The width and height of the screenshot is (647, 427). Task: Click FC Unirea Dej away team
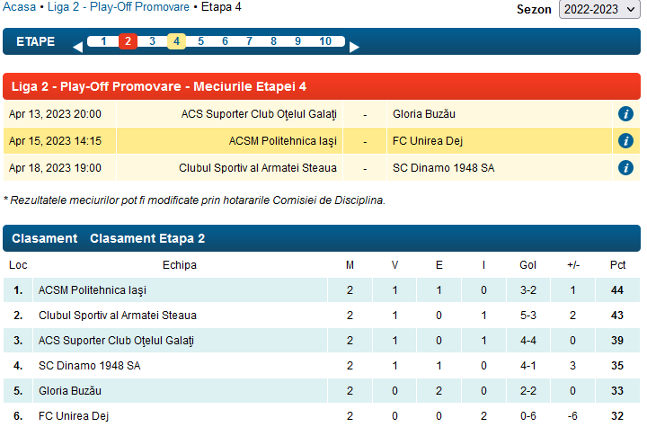click(x=428, y=141)
